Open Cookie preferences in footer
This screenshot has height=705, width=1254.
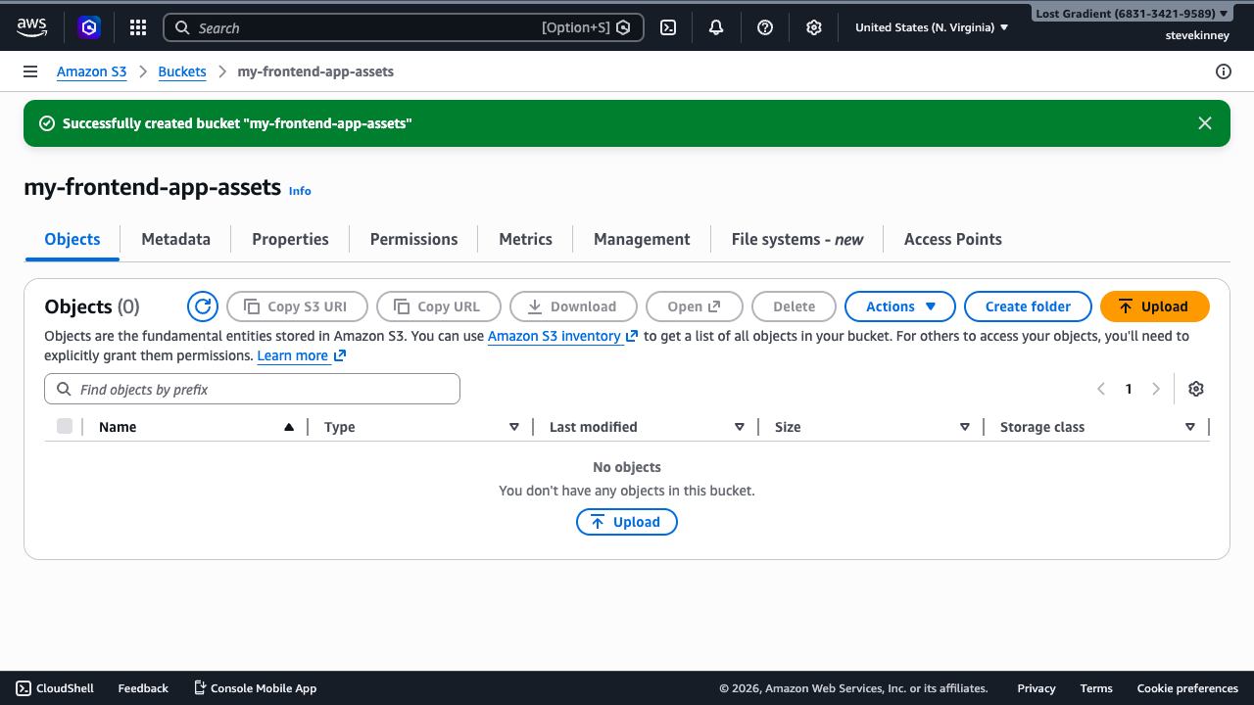(1187, 688)
